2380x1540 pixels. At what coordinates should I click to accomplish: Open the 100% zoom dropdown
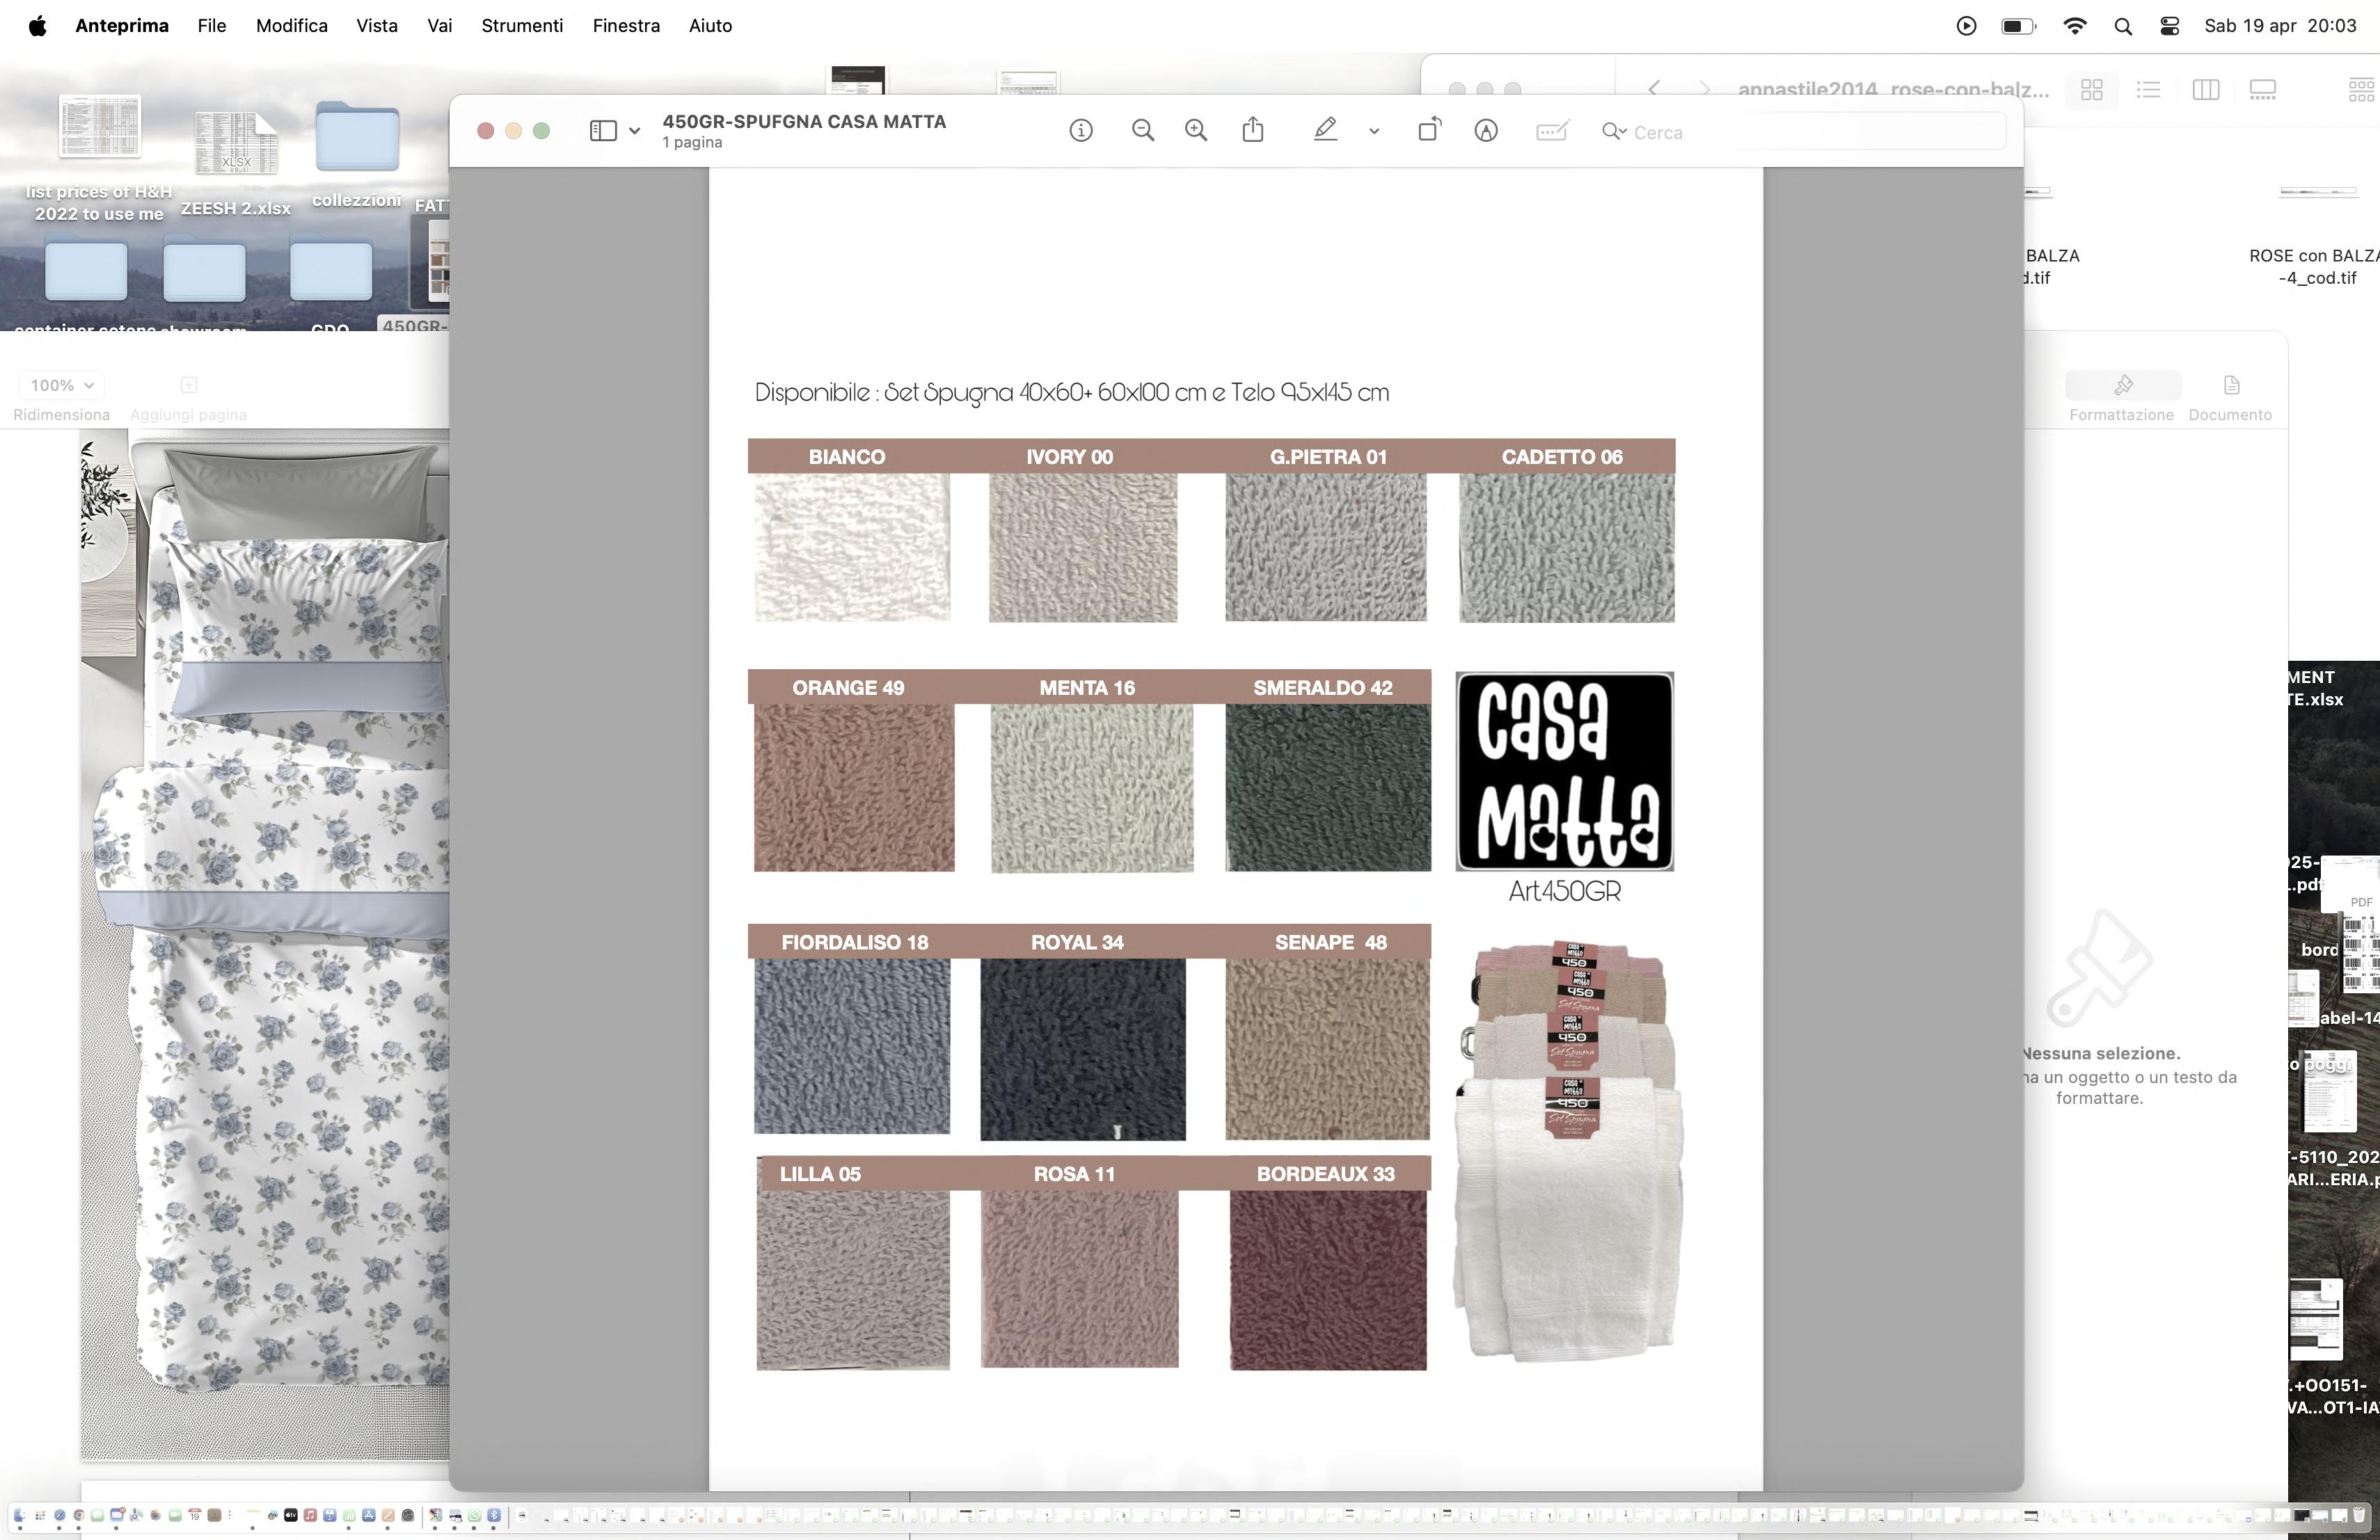[x=61, y=385]
